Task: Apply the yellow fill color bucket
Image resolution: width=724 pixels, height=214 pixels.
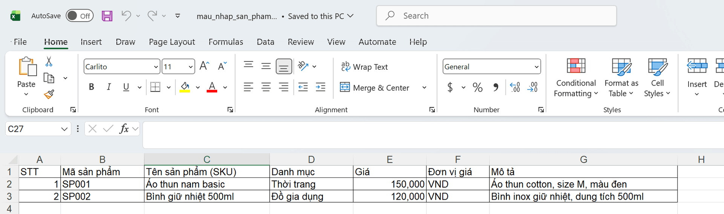Action: [185, 87]
